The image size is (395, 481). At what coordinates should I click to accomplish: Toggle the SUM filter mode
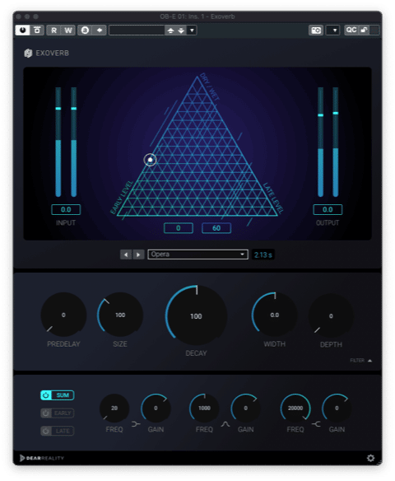click(58, 395)
